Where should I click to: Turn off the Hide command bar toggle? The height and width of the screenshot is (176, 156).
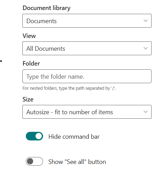point(34,136)
